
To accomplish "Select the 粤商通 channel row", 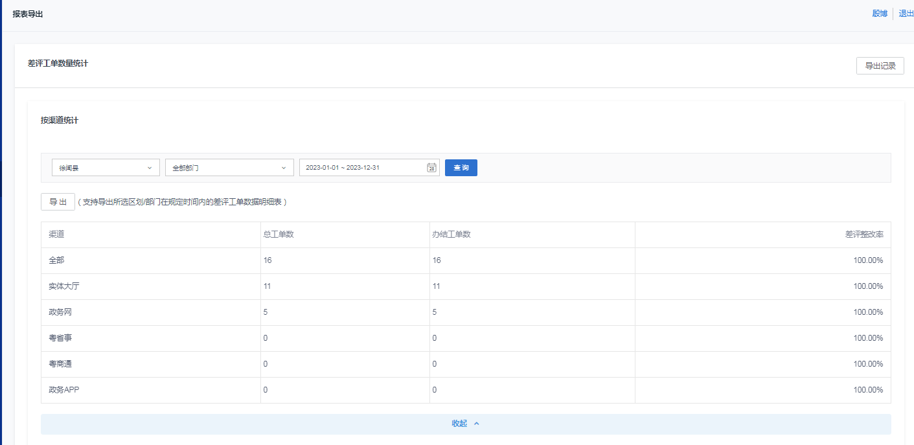I will pyautogui.click(x=60, y=364).
